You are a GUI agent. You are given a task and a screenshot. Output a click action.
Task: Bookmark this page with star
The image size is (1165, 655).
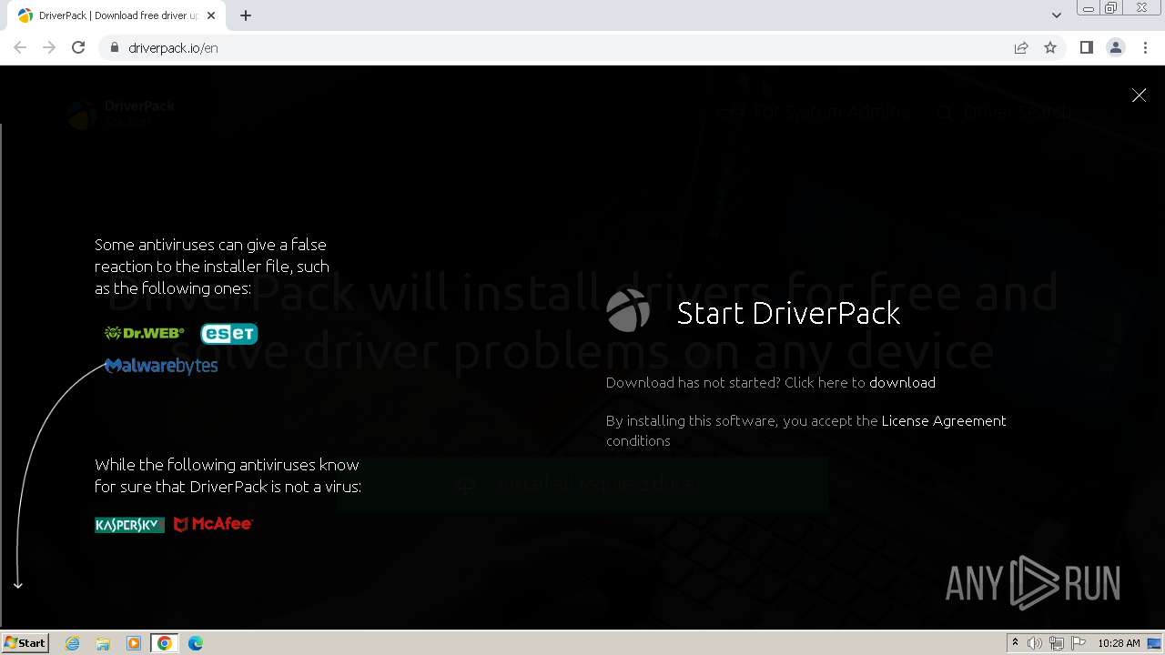[x=1050, y=47]
